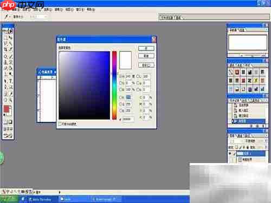Open the Filter menu in menu bar
271x203 pixels.
click(59, 10)
